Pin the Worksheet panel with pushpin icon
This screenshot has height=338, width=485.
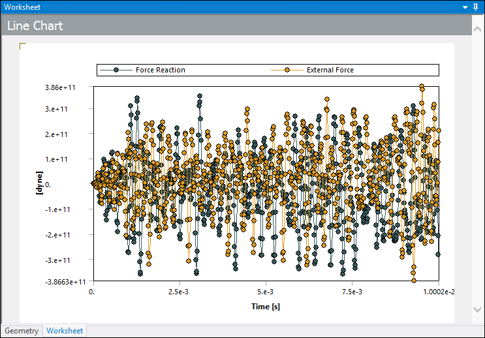point(476,7)
